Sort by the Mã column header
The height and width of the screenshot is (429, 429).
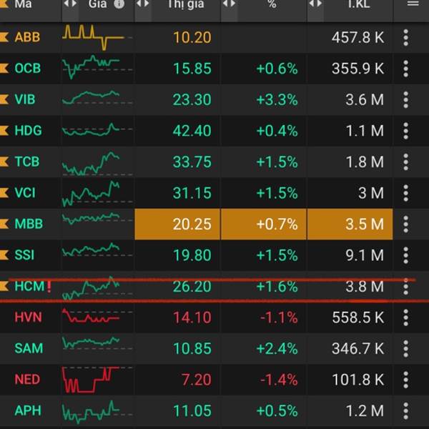point(23,4)
